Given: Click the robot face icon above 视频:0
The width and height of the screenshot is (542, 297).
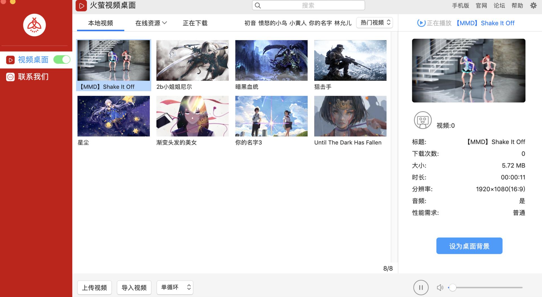Looking at the screenshot, I should click(422, 120).
